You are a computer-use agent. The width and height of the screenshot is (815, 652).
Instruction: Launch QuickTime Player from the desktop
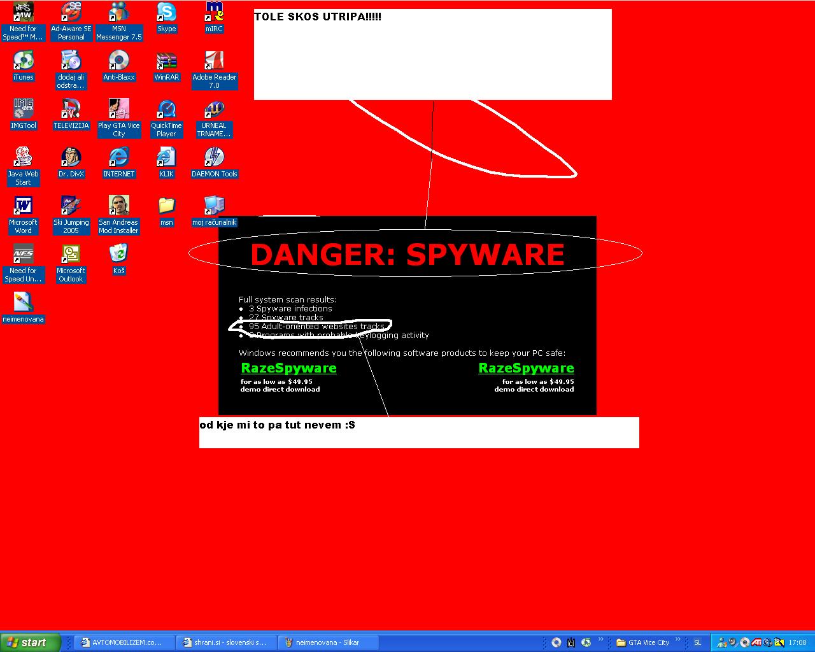[166, 118]
